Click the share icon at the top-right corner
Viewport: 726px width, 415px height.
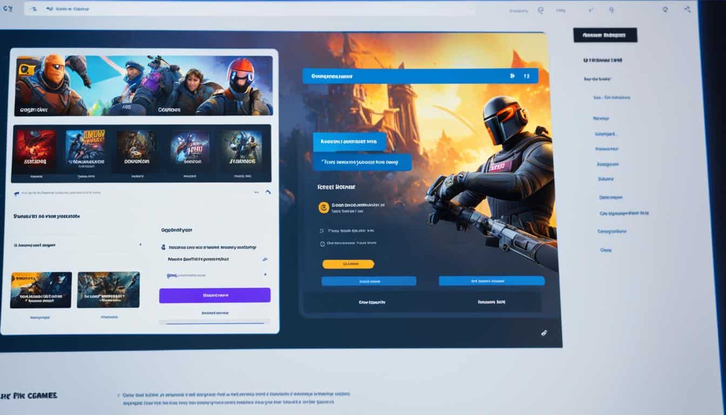click(x=688, y=8)
